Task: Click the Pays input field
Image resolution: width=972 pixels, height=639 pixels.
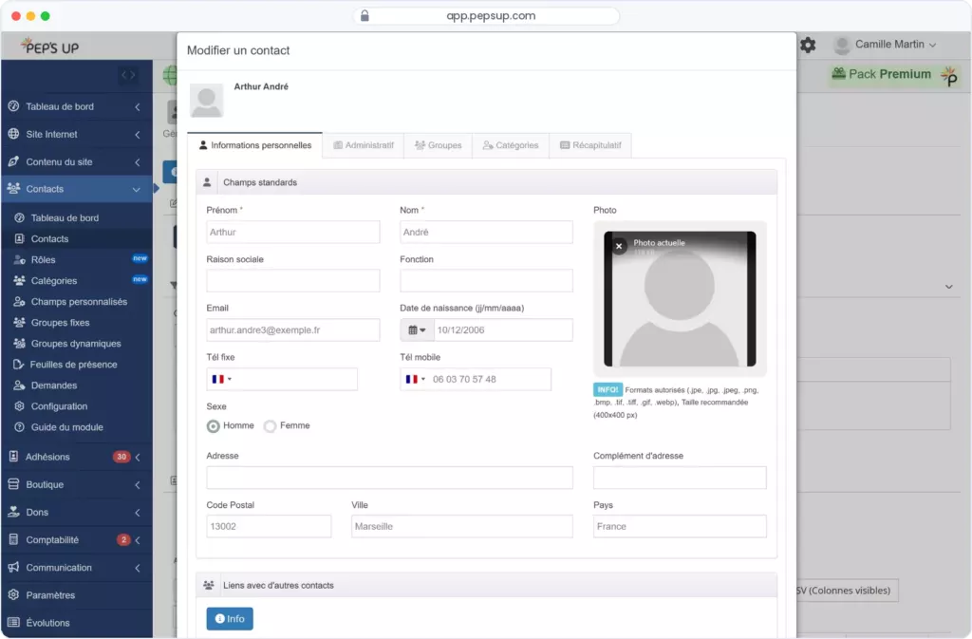Action: (x=680, y=526)
